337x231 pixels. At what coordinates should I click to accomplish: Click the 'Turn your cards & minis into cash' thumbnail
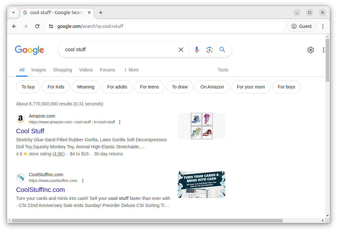(x=202, y=185)
